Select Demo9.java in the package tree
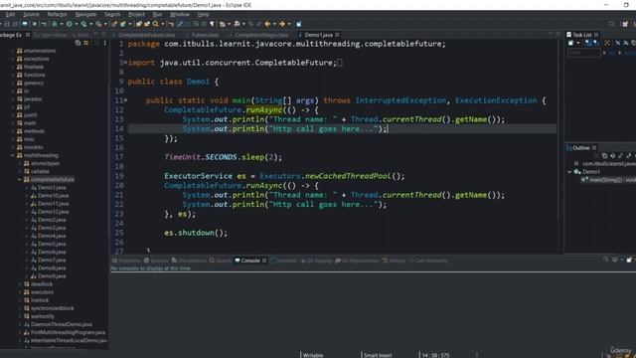Viewport: 636px width, 358px height. (x=51, y=276)
